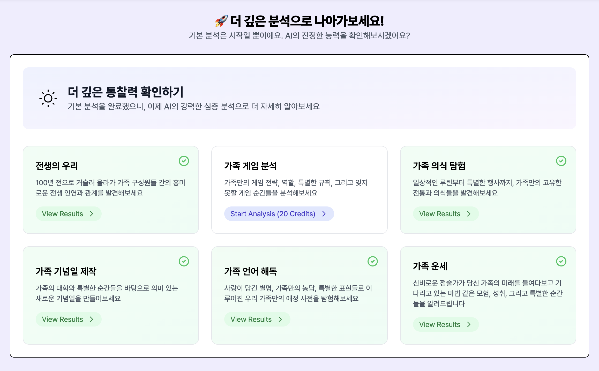599x371 pixels.
Task: Click the 전생의 우리 card title
Action: [x=57, y=166]
